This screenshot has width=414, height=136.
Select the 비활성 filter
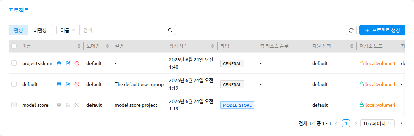[x=40, y=30]
